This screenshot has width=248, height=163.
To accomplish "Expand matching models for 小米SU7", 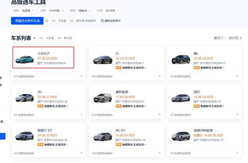I will tap(81, 76).
